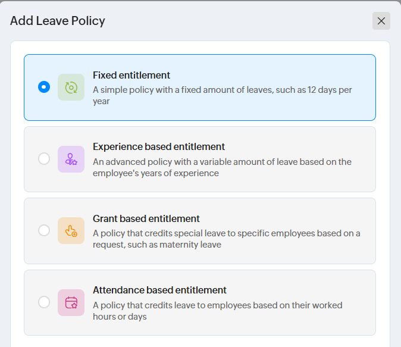Click the 'Fixed entitlement' title text
This screenshot has width=401, height=347.
tap(131, 76)
